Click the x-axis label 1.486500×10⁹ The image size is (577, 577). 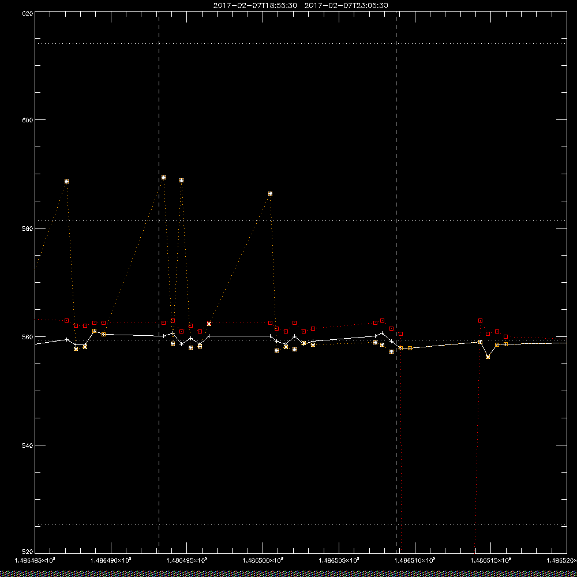point(263,560)
